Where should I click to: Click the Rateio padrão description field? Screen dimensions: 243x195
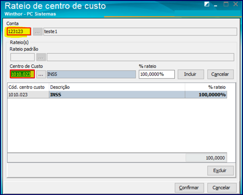[x=141, y=57]
